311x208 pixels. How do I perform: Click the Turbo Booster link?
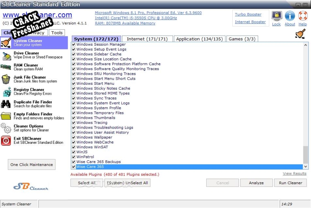248,14
